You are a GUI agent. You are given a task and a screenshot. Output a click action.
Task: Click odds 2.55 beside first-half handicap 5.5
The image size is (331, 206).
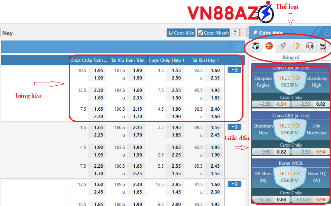tap(175, 166)
